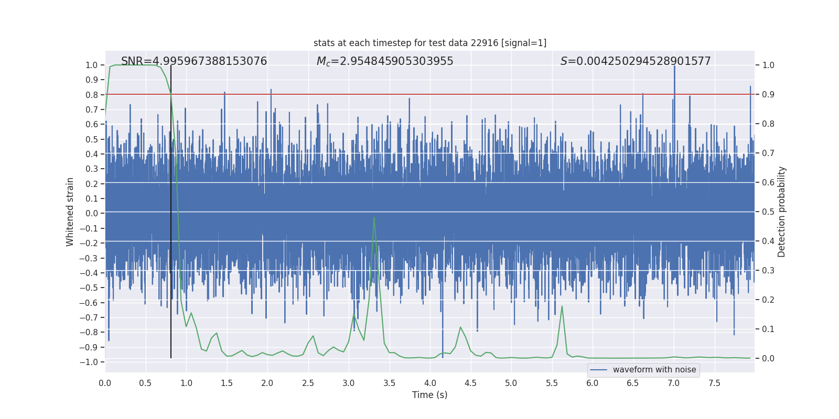This screenshot has width=839, height=419.
Task: Click the x-axis tick label 4.0
Action: [x=430, y=383]
